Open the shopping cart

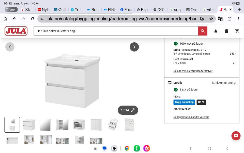coord(237,31)
